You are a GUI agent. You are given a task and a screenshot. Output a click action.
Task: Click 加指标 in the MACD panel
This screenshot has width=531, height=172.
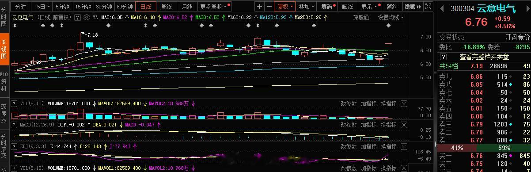(368, 125)
